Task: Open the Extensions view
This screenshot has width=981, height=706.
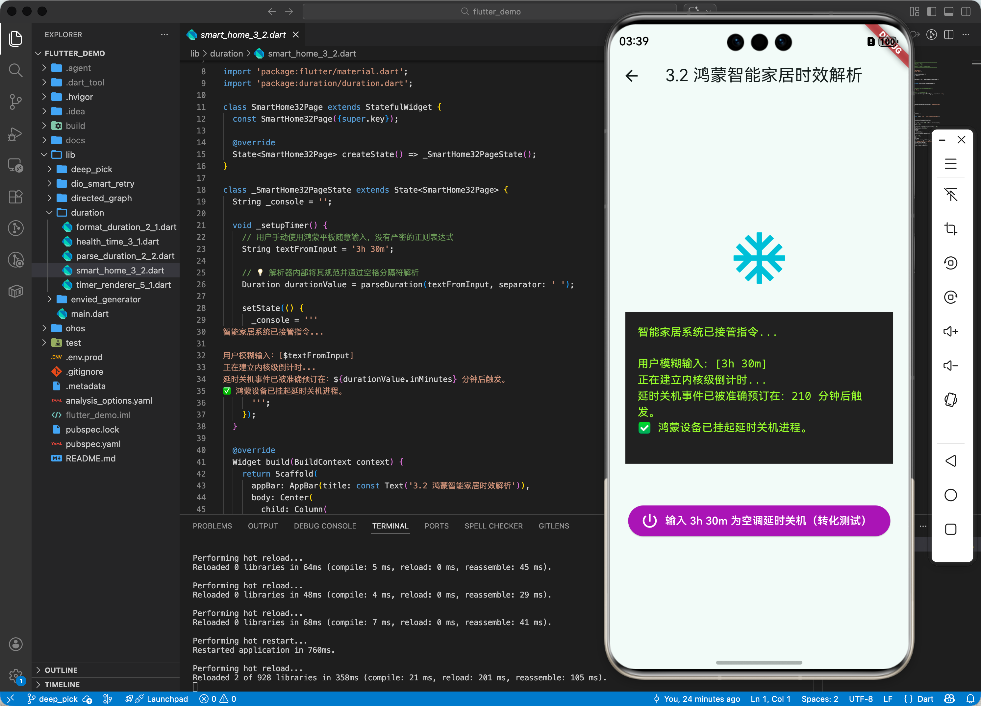Action: click(15, 197)
